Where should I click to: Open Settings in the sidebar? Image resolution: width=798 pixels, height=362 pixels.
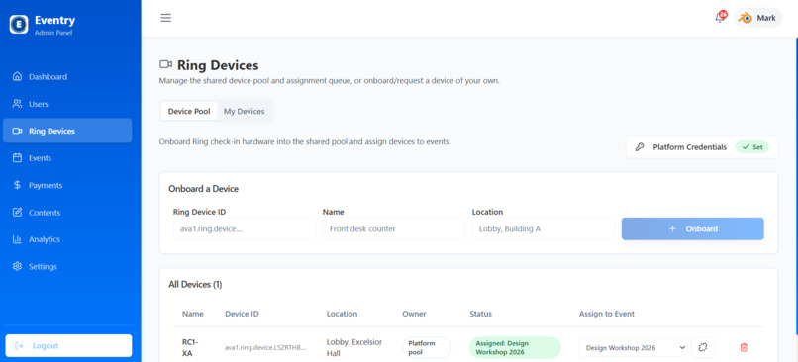[x=67, y=266]
